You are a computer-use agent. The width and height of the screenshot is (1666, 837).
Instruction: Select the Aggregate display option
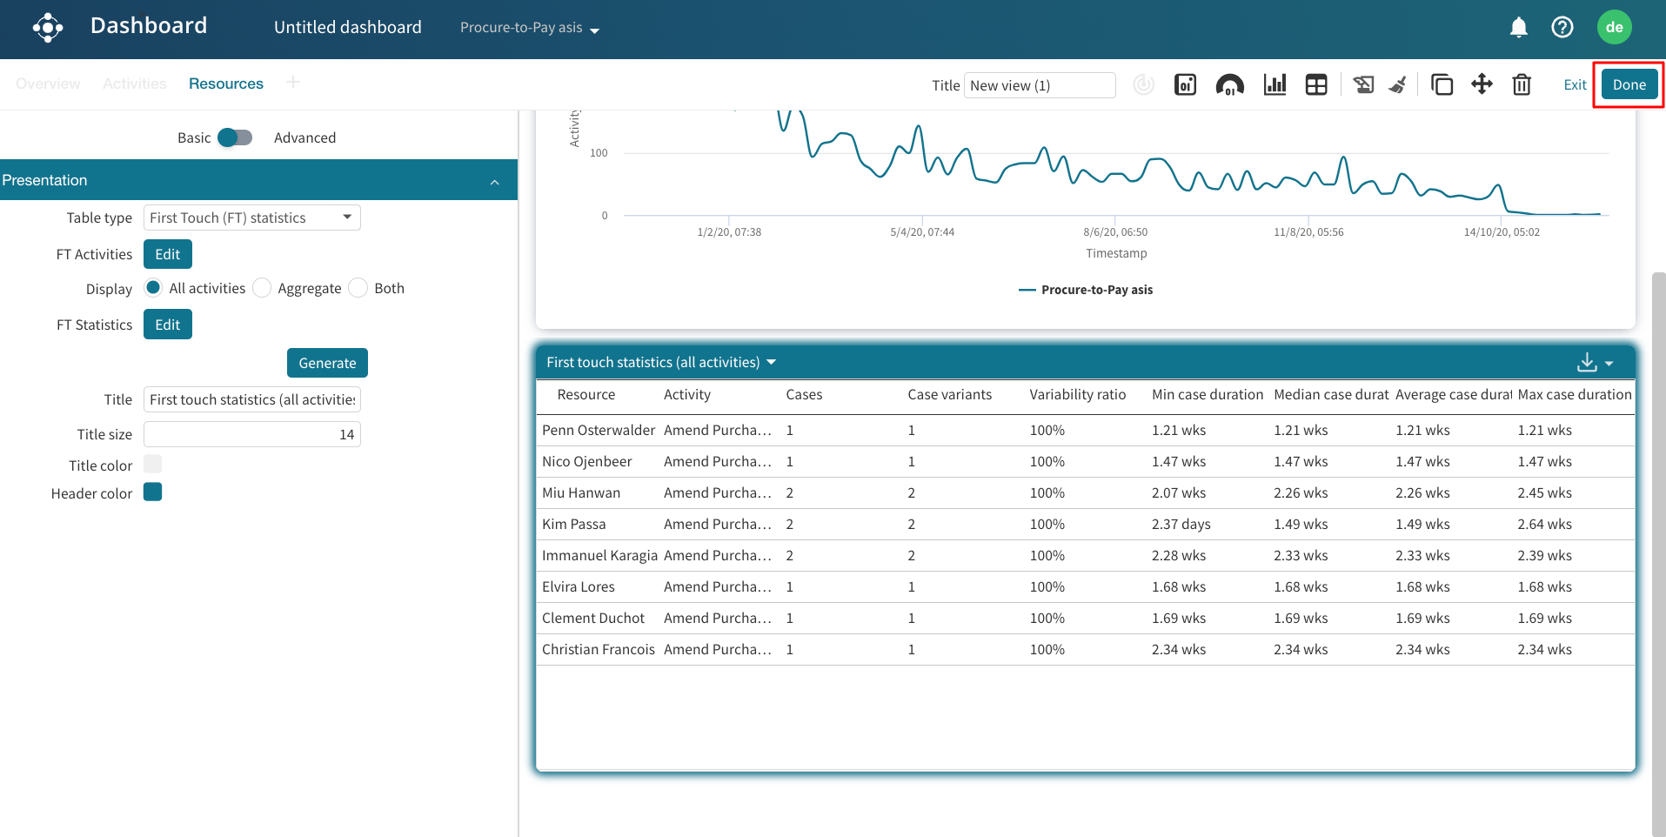pyautogui.click(x=263, y=288)
